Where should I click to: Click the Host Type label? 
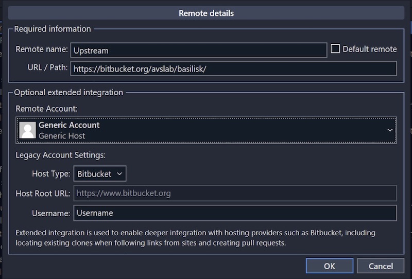point(51,174)
